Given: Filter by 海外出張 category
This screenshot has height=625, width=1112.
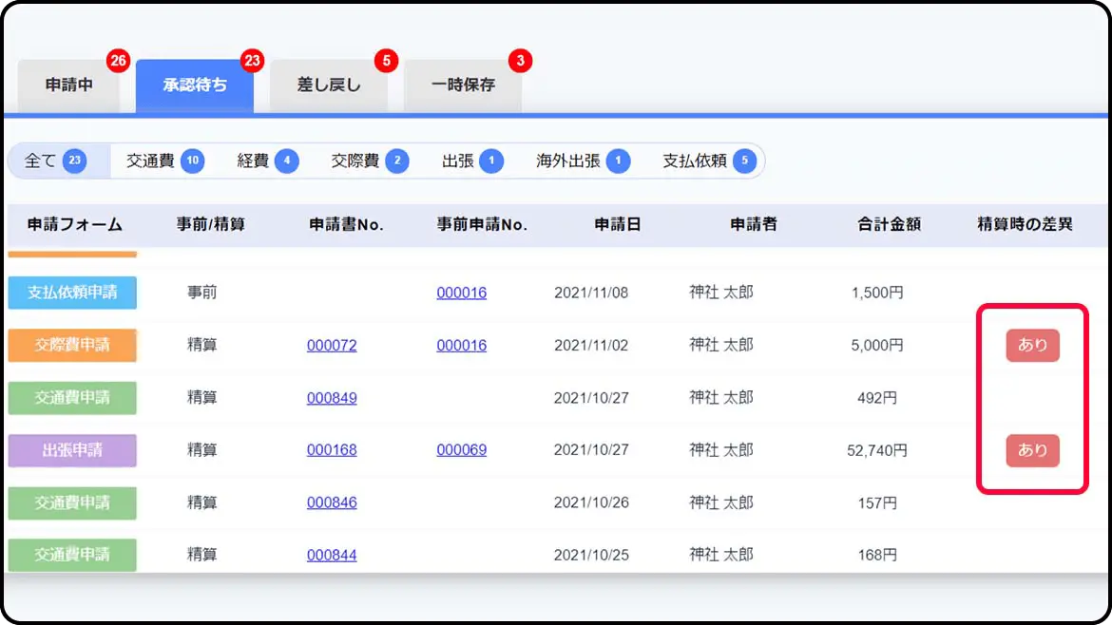Looking at the screenshot, I should [583, 161].
